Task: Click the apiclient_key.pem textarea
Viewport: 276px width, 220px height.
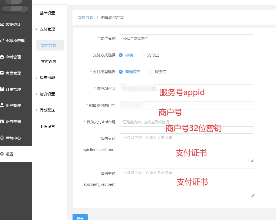Action: (186, 182)
